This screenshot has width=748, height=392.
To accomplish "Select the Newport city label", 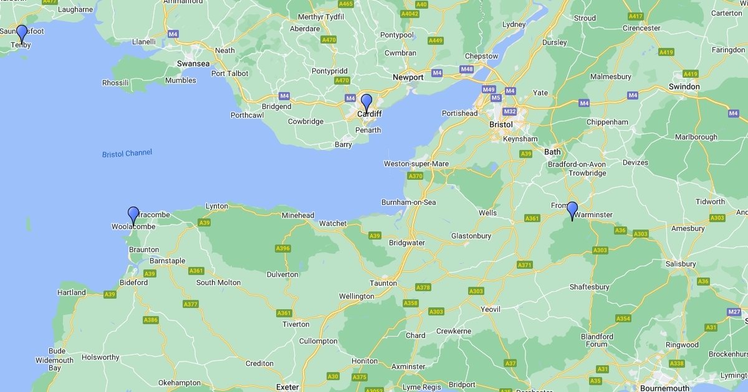I will click(x=408, y=77).
